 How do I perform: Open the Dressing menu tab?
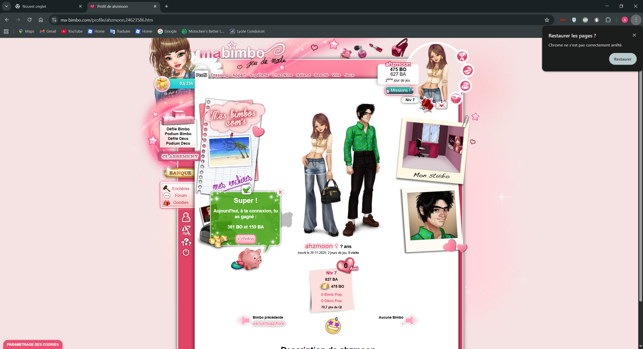(219, 75)
